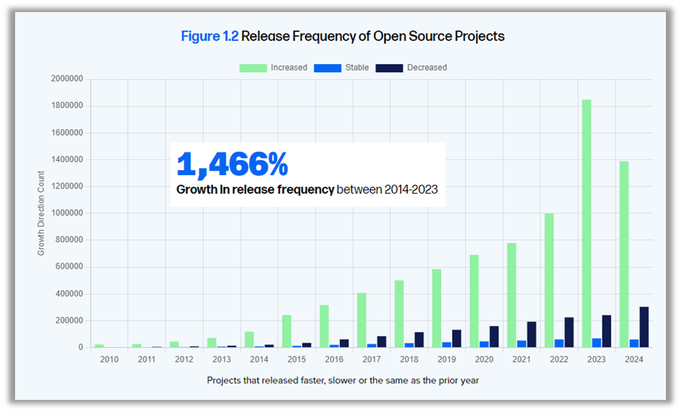Click the blue Stable bar for 2023

(x=596, y=343)
